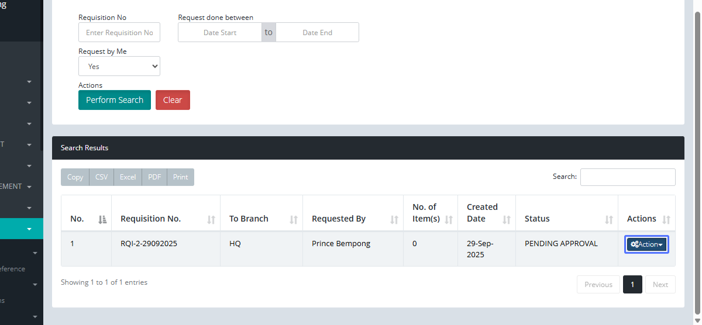Open Action dropdown for RQI-2-29092025

click(x=646, y=245)
